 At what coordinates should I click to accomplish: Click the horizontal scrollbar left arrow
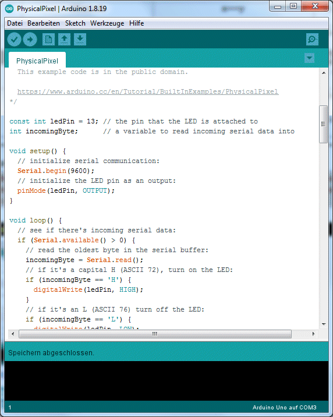13,334
